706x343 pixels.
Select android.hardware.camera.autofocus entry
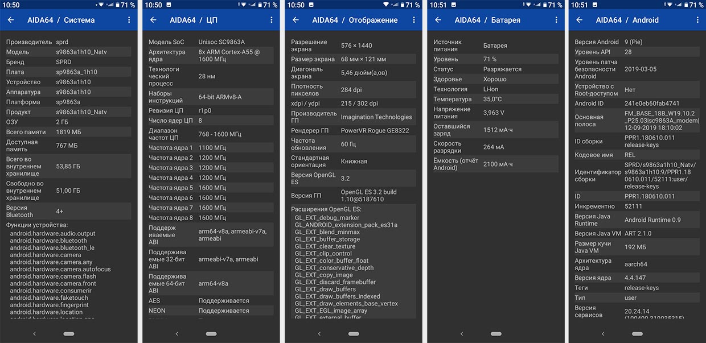pos(60,269)
